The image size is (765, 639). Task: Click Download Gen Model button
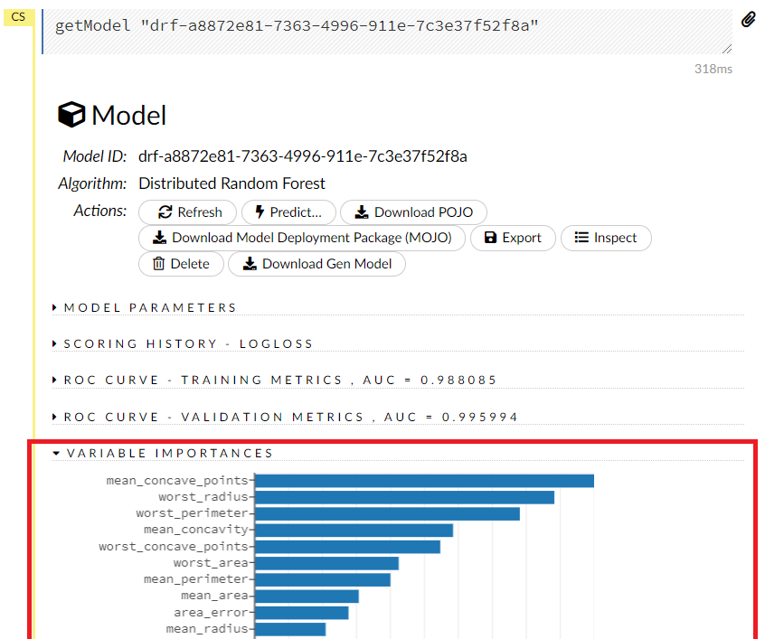point(316,264)
